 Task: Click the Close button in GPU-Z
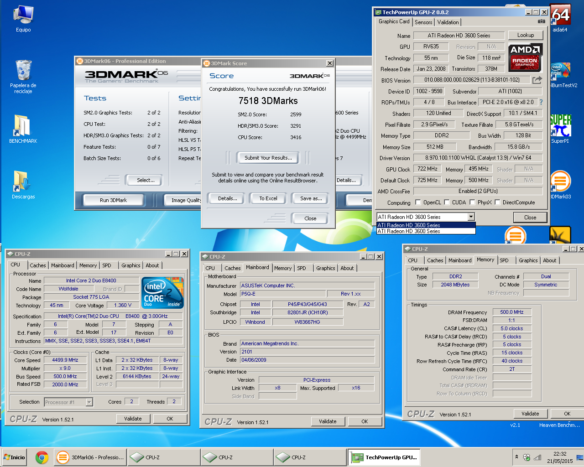click(x=530, y=217)
